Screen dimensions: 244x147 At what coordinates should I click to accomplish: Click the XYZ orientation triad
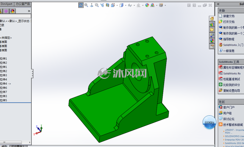[38, 130]
